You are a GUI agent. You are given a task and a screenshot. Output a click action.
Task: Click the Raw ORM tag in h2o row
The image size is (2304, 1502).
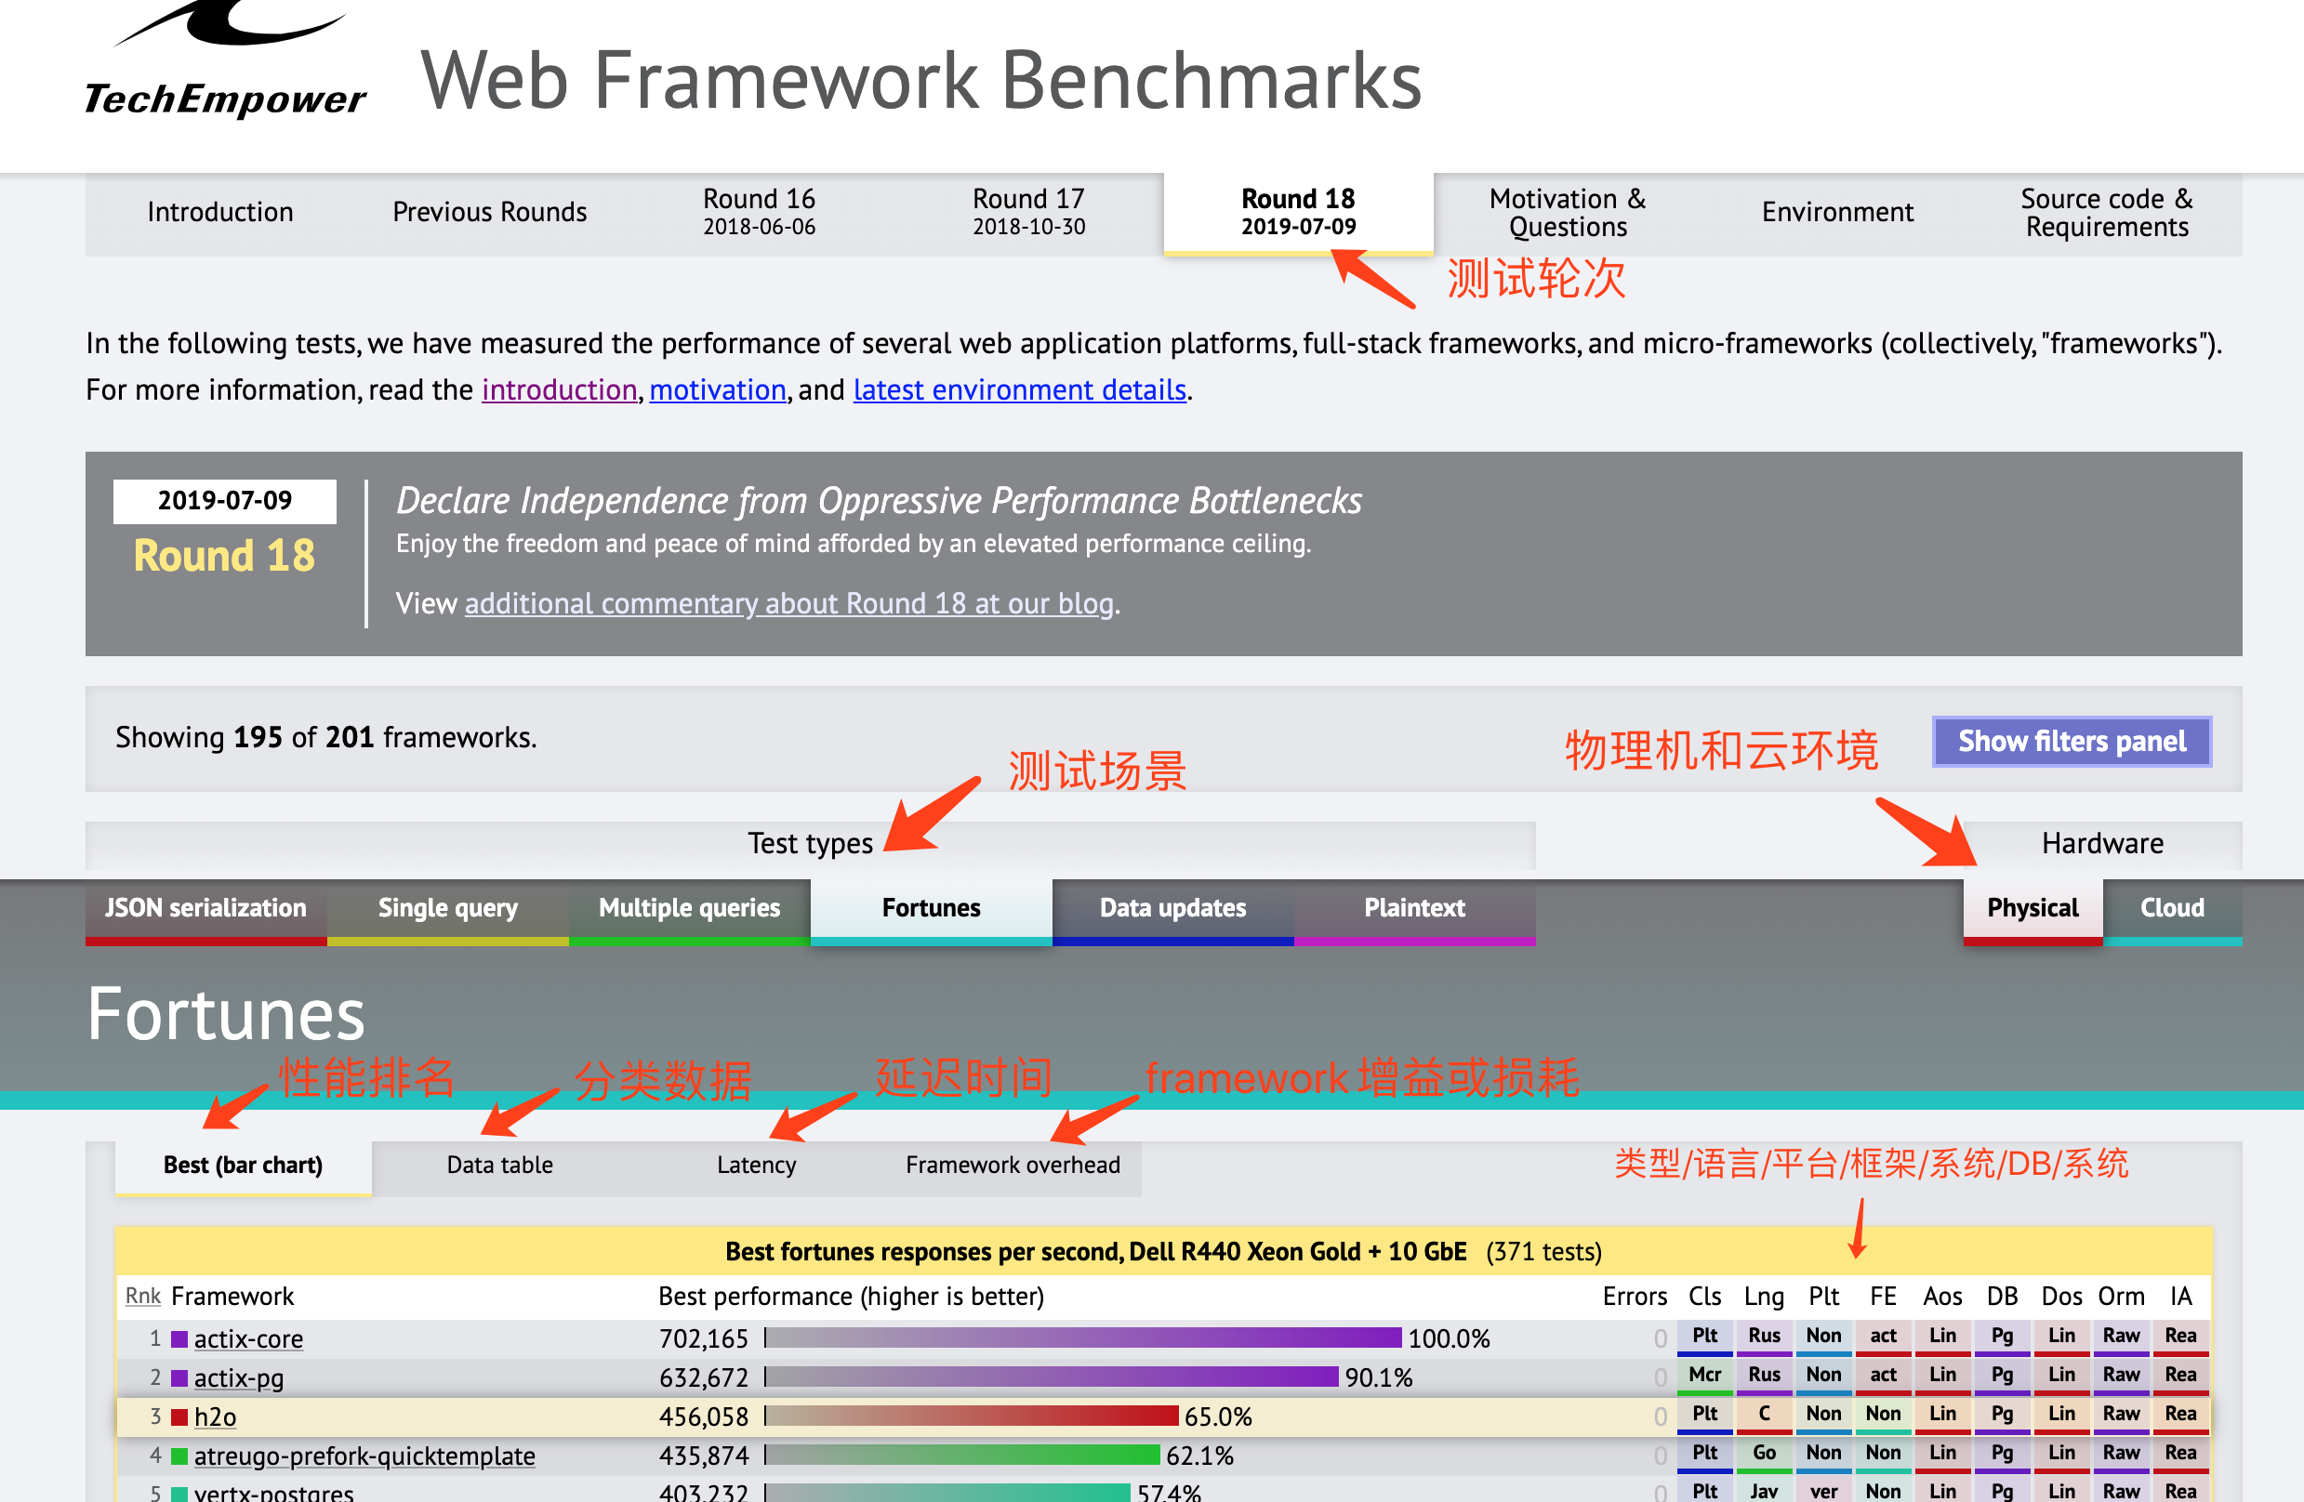click(x=2121, y=1415)
